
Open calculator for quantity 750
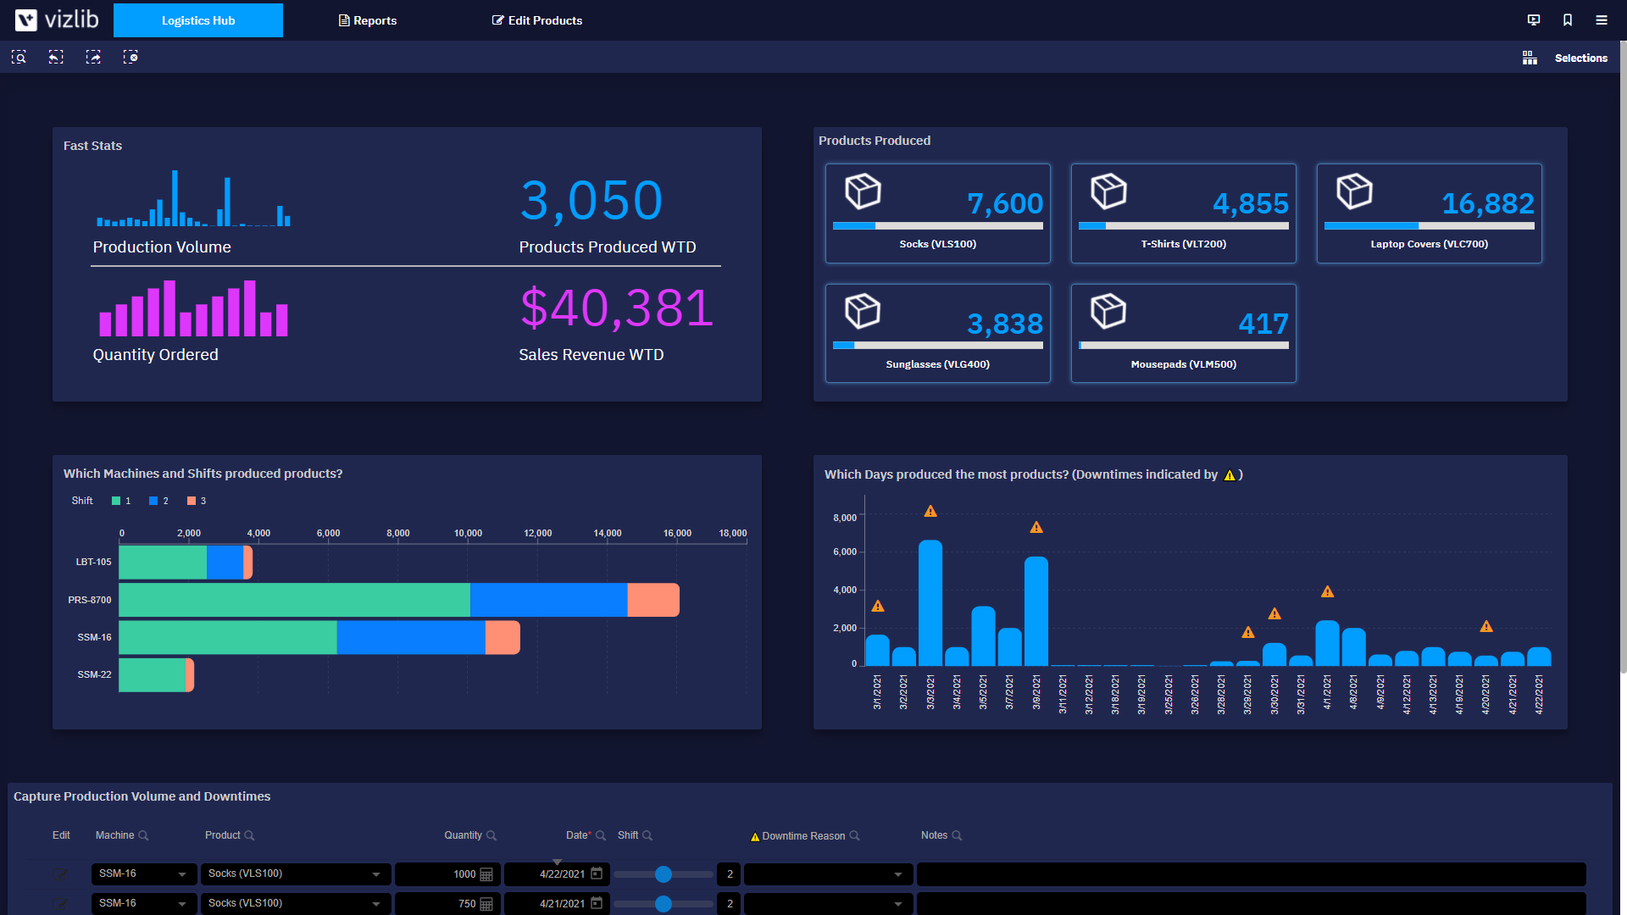click(x=486, y=904)
